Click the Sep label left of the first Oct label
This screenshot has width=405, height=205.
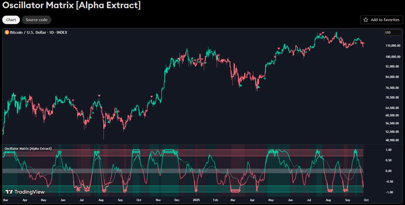(x=120, y=200)
